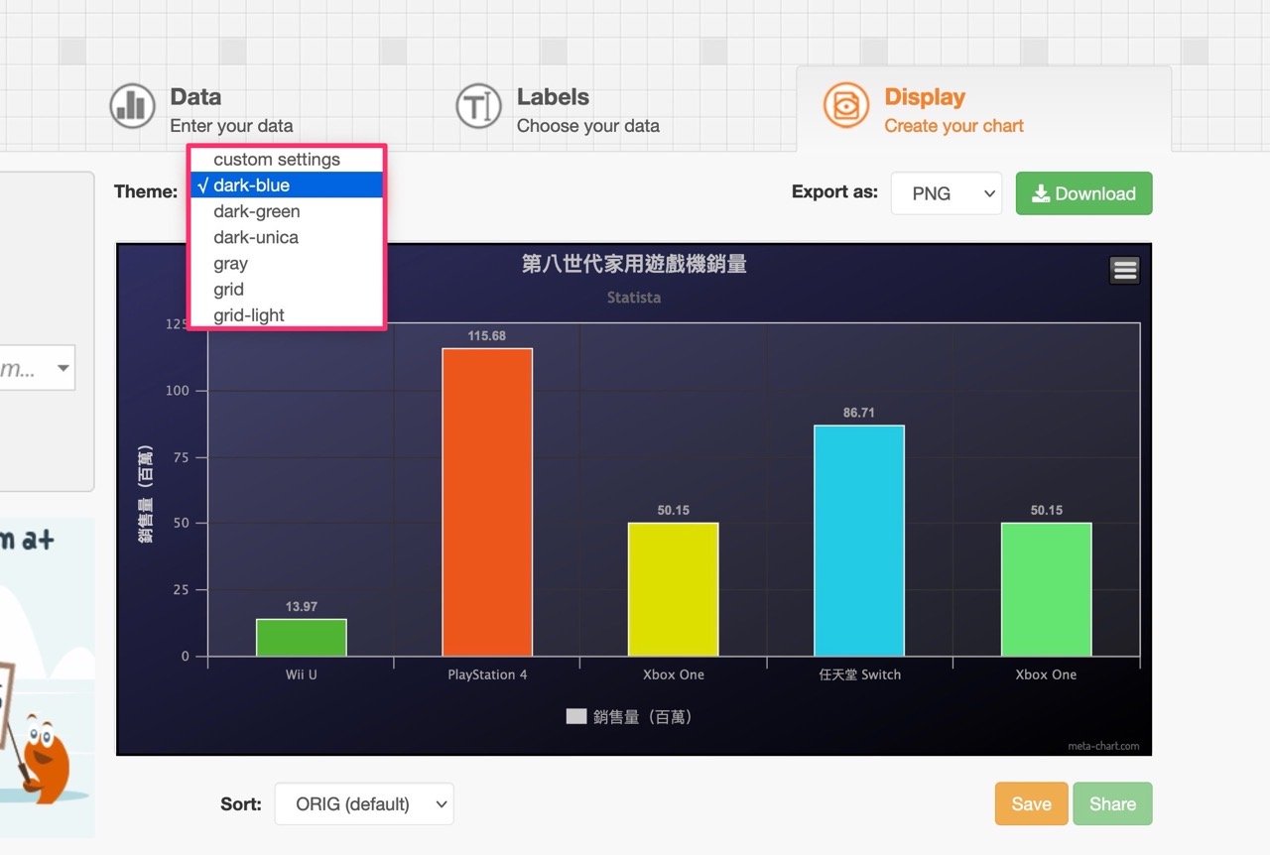Open the Sort ORIG (default) dropdown
This screenshot has height=855, width=1270.
tap(363, 804)
